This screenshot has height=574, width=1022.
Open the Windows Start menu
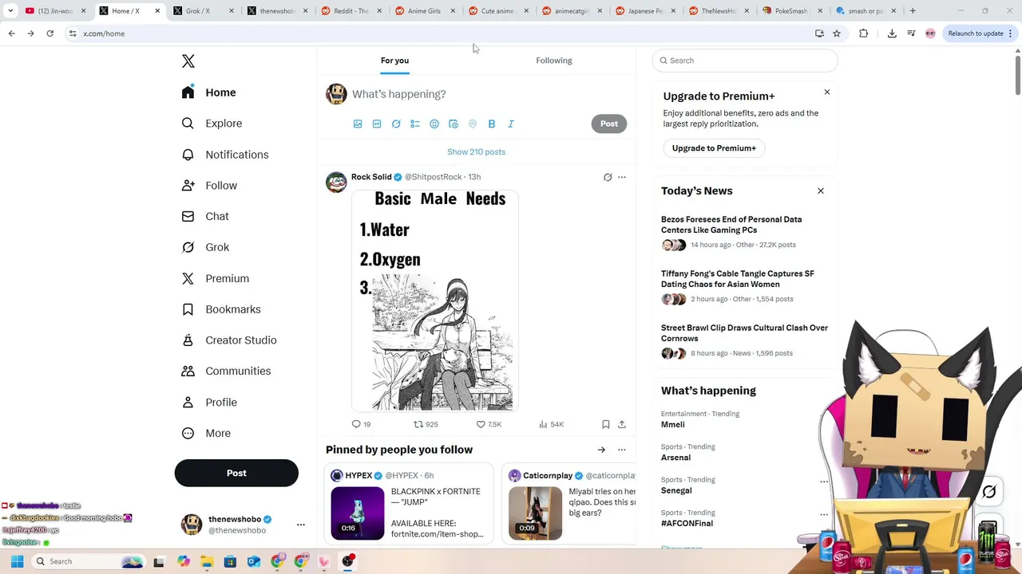[17, 561]
